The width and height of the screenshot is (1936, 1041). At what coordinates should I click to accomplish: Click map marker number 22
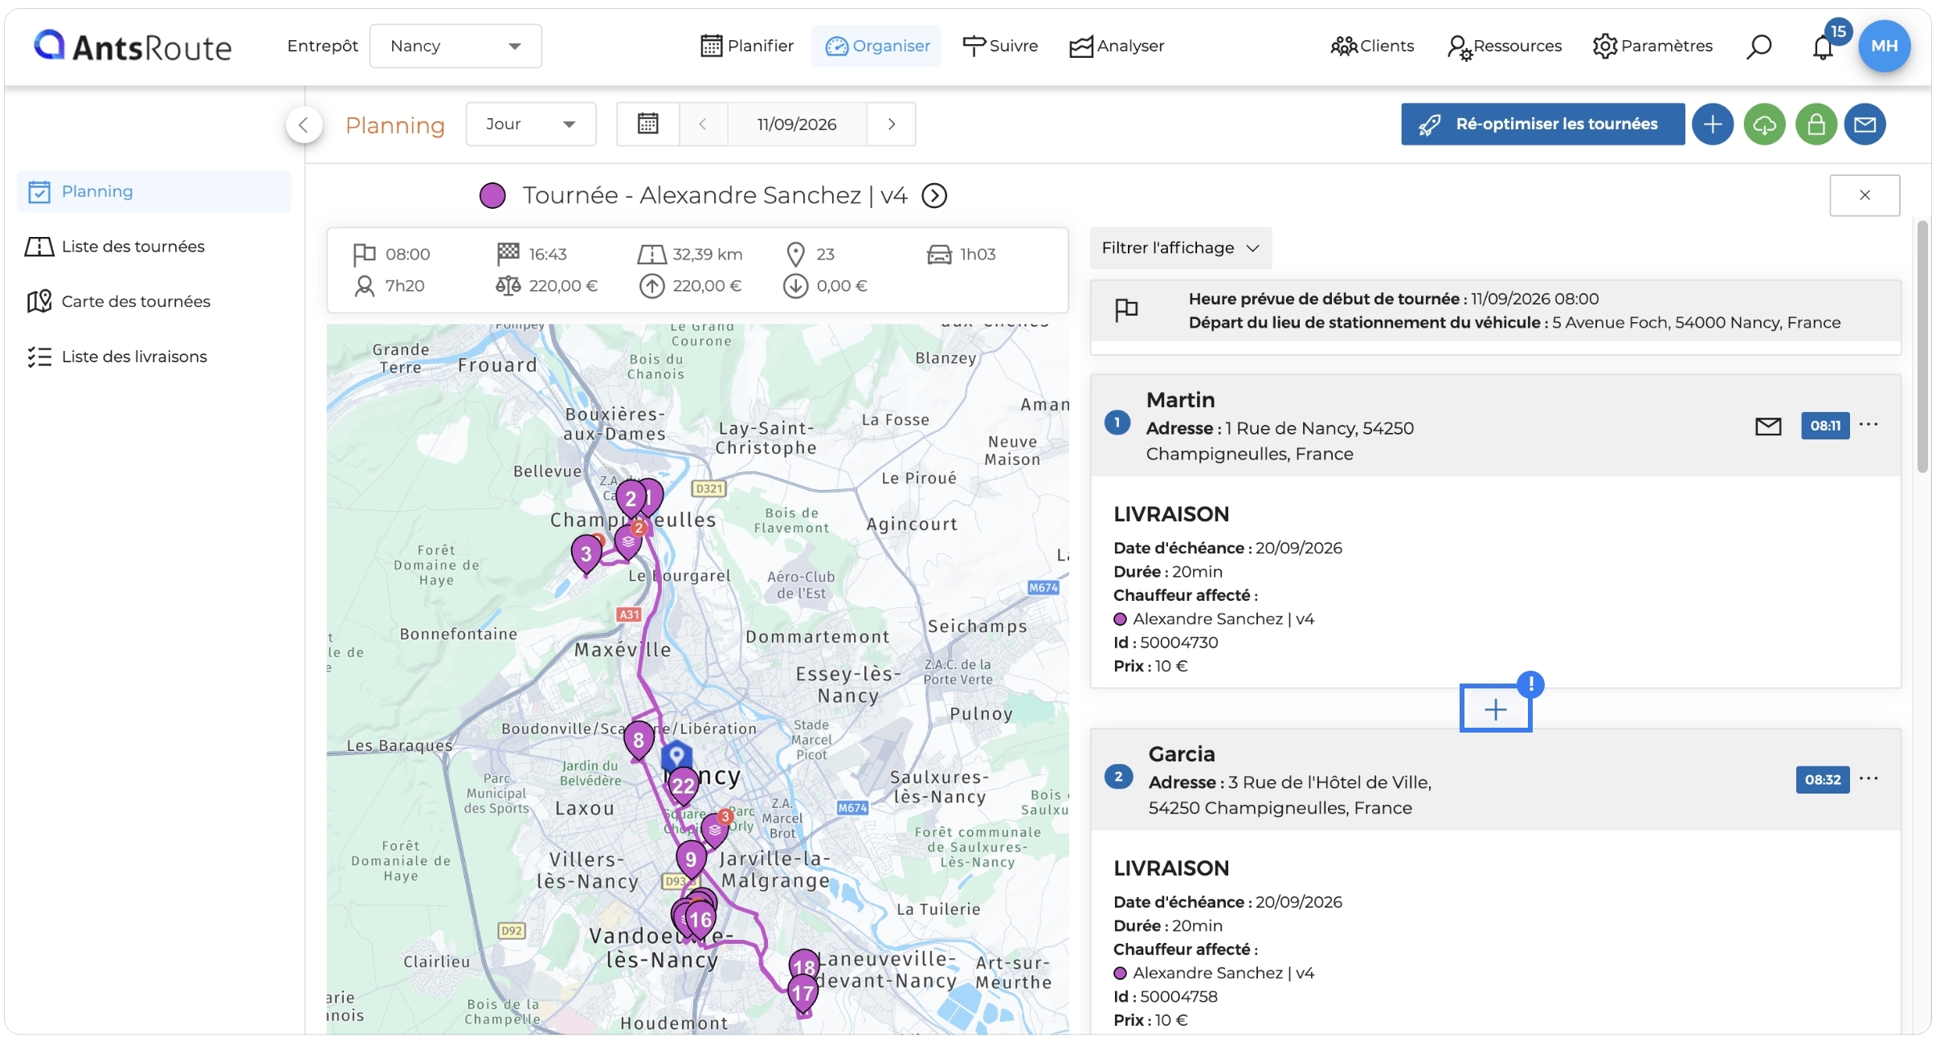(683, 785)
